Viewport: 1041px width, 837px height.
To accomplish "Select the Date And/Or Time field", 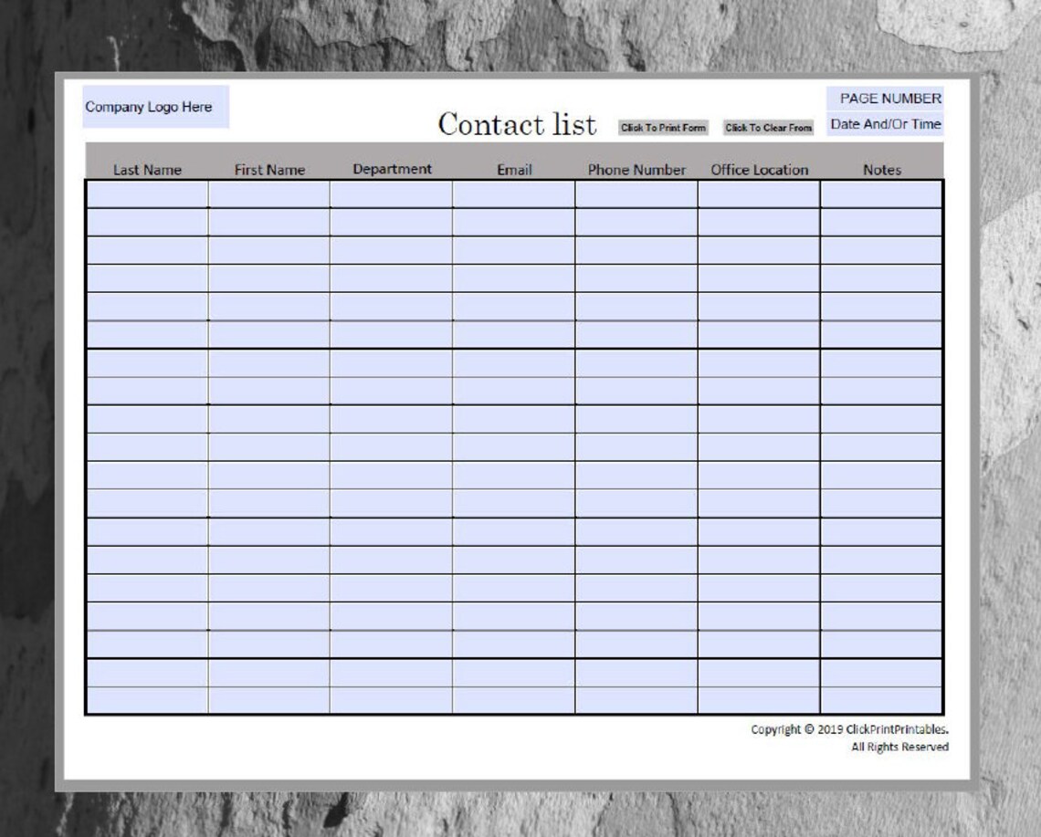I will (888, 123).
